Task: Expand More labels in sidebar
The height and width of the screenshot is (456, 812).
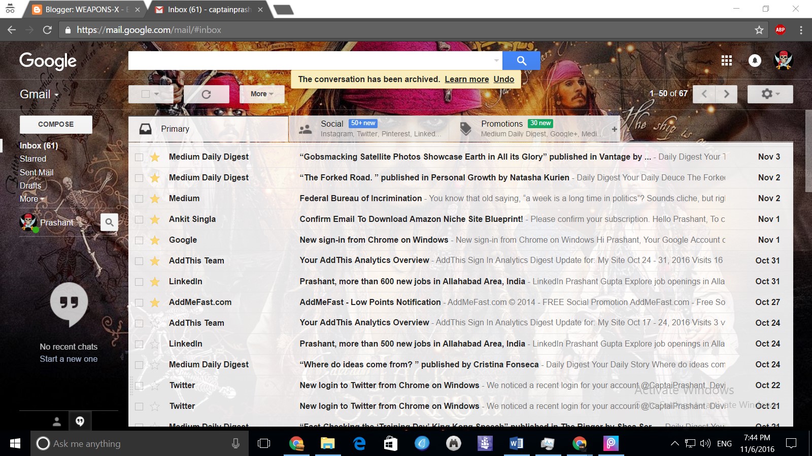Action: point(31,199)
